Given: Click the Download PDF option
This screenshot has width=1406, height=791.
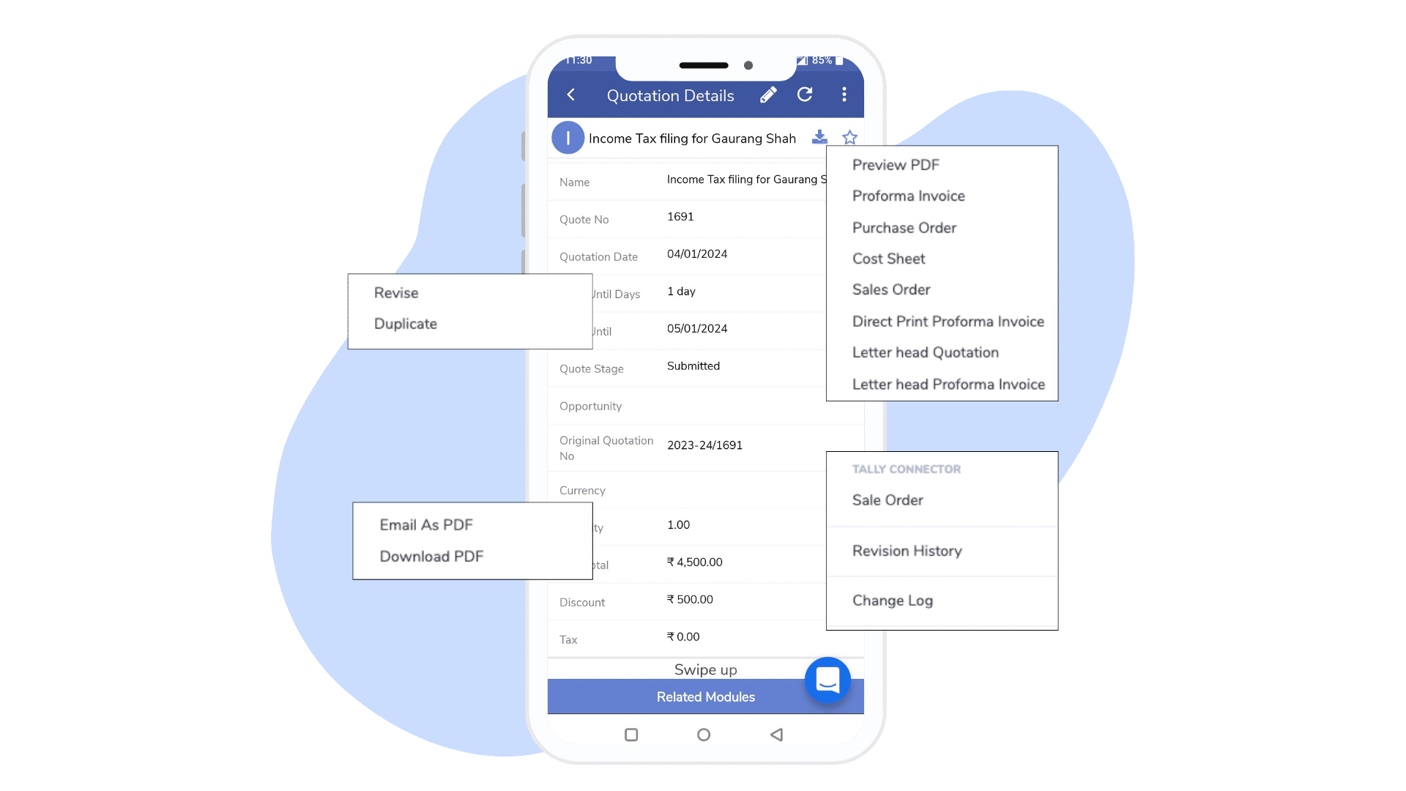Looking at the screenshot, I should tap(433, 557).
